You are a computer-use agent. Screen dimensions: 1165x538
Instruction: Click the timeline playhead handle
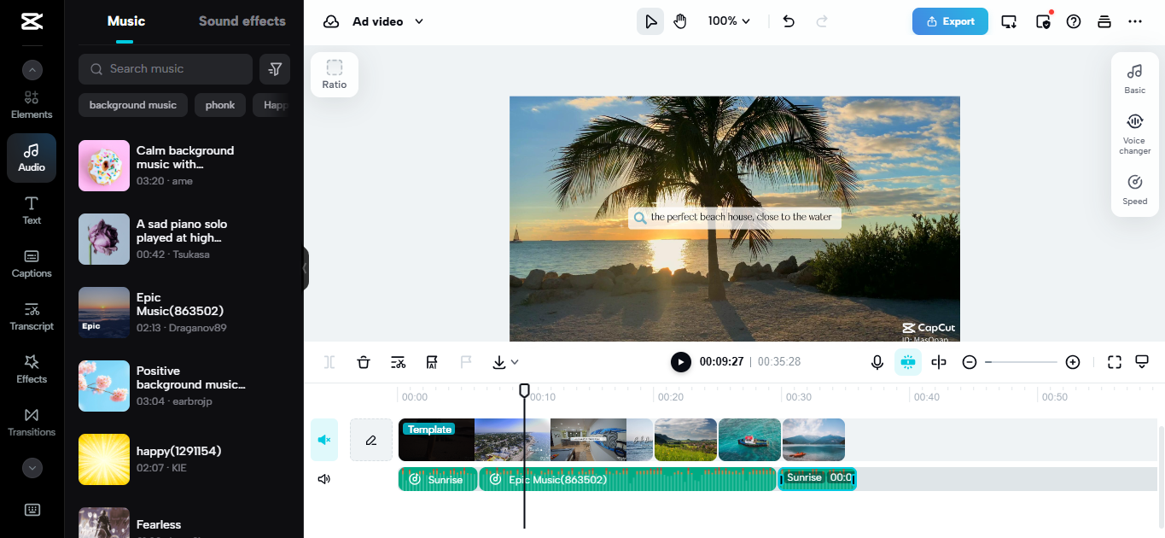[524, 390]
